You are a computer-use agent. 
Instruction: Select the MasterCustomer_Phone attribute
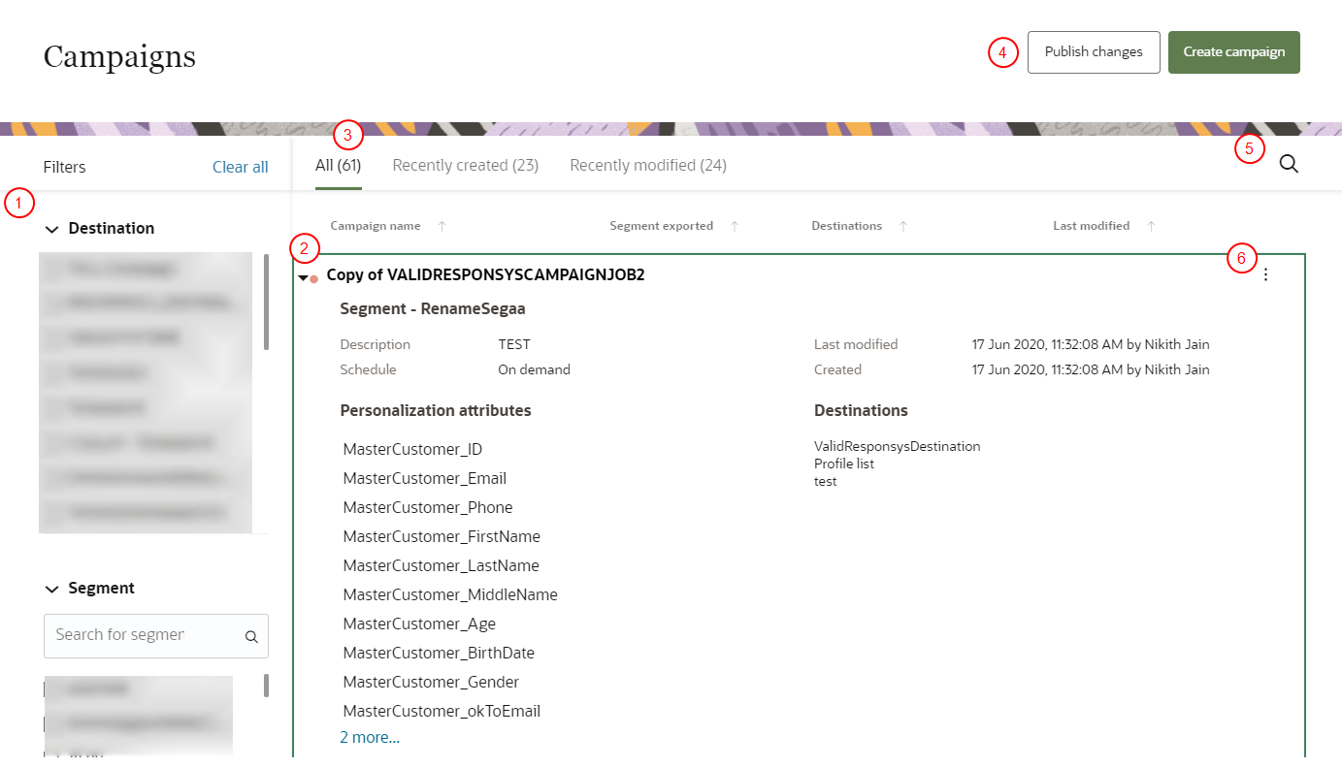(428, 507)
